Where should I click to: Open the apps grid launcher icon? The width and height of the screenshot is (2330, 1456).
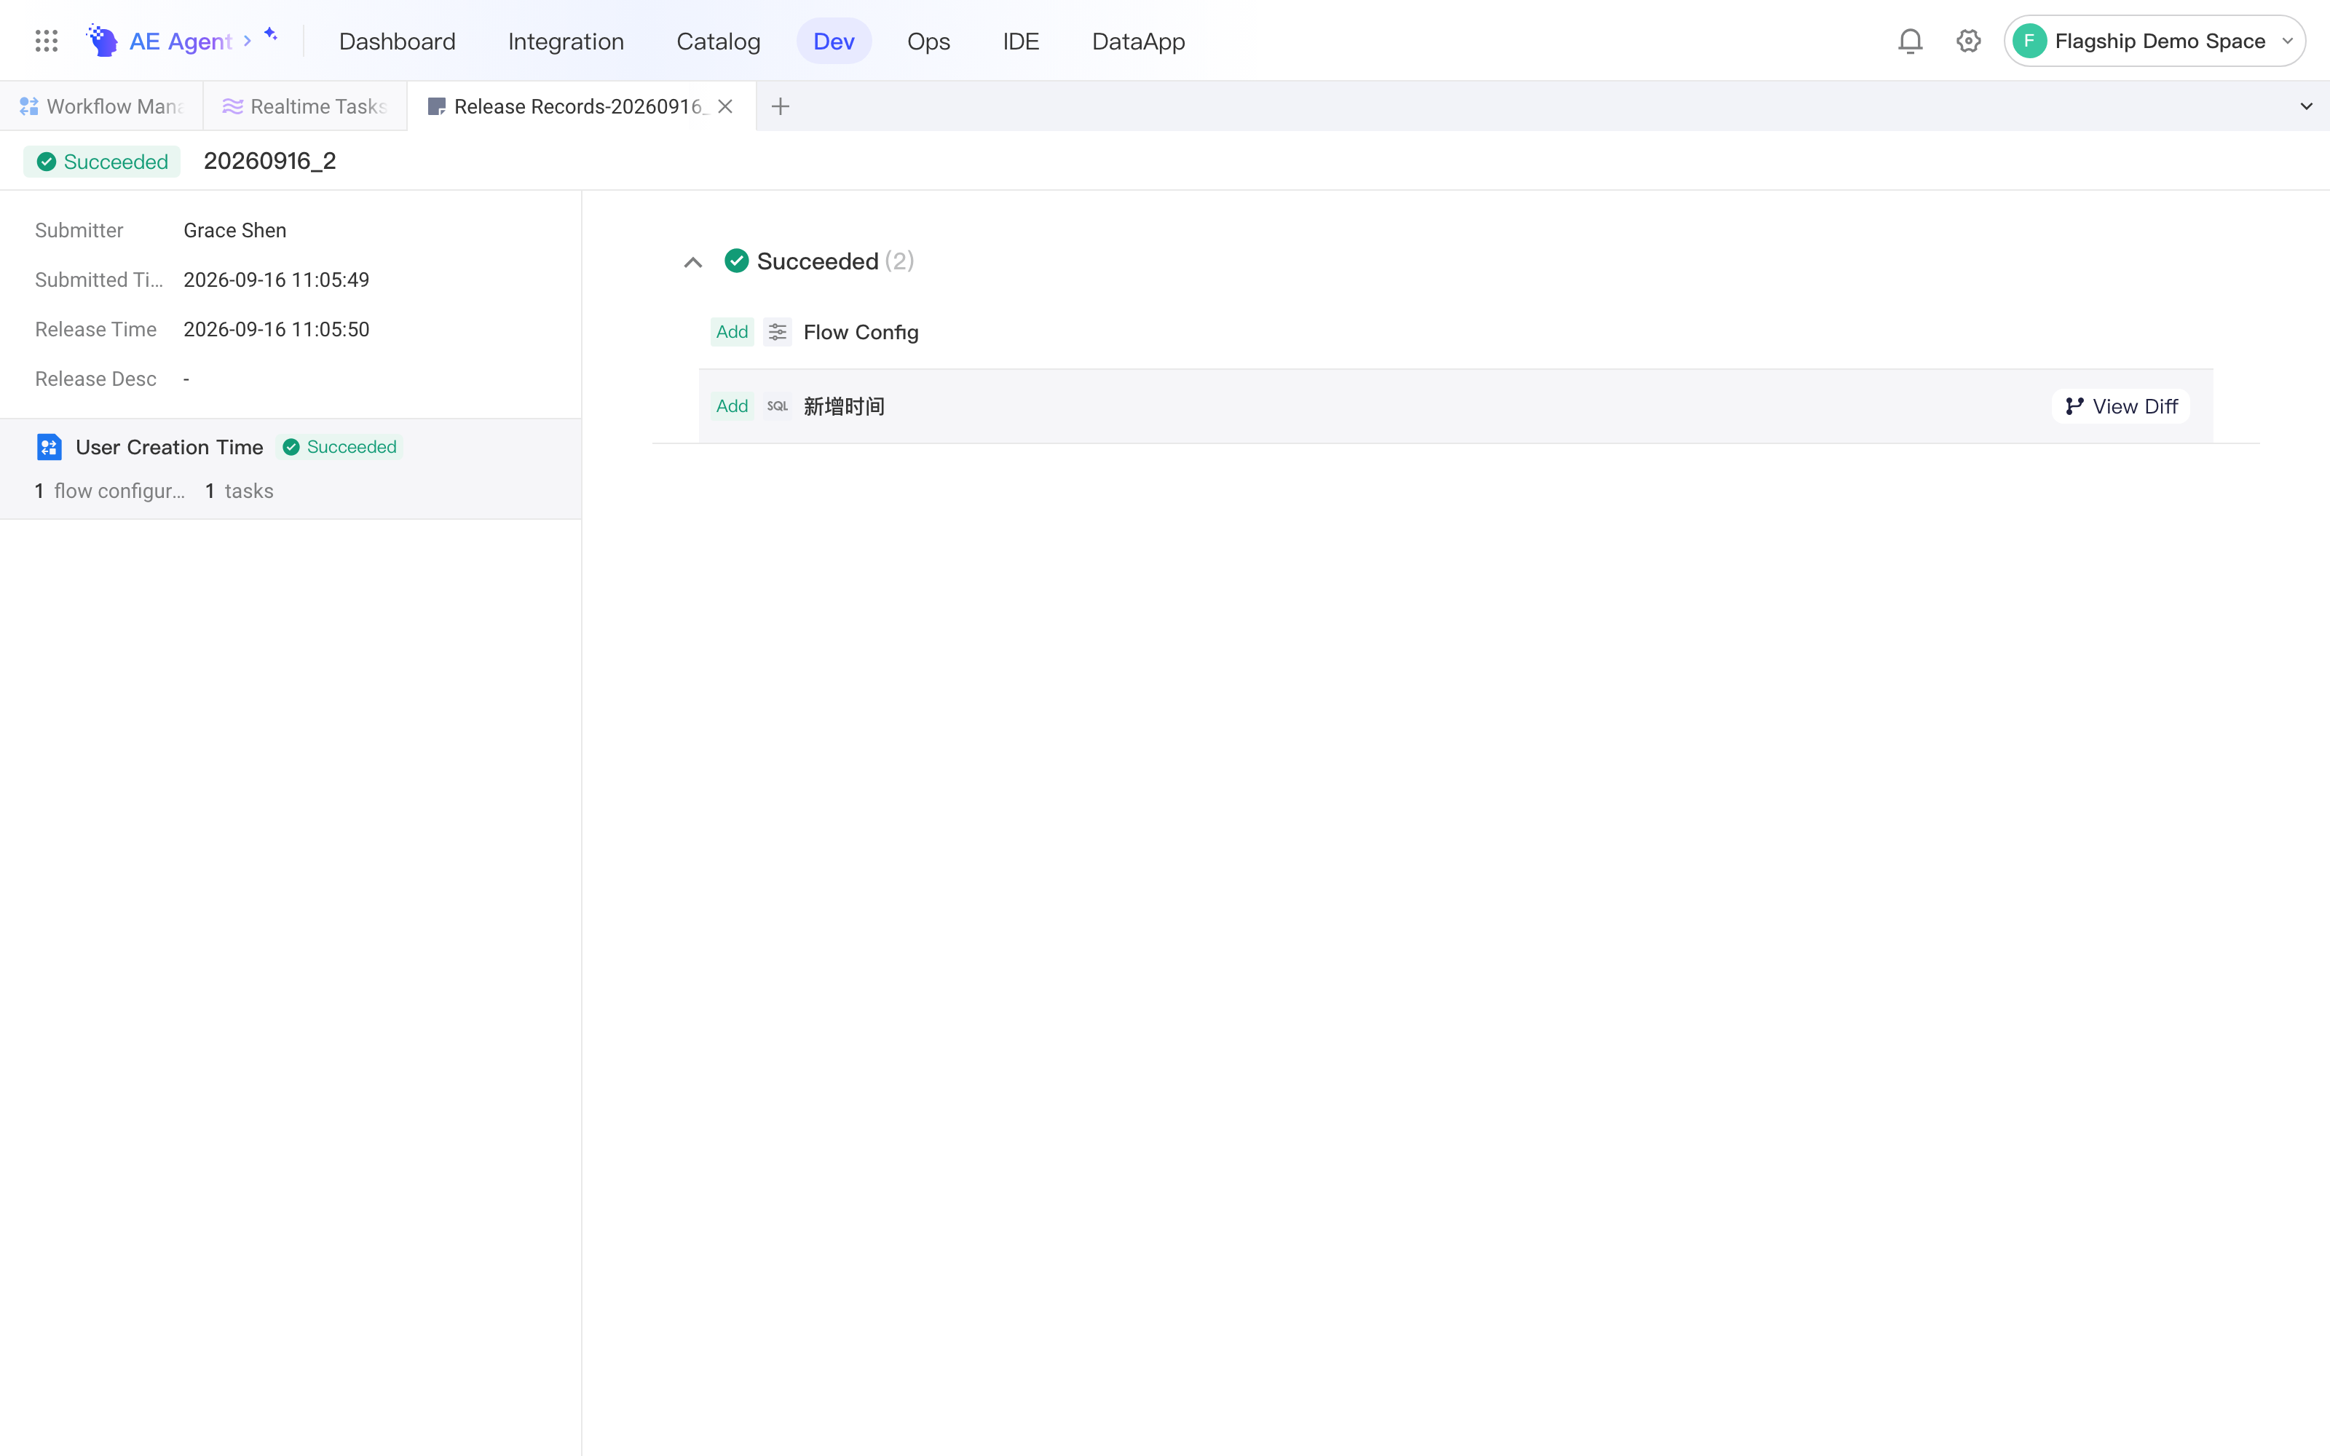pos(46,41)
